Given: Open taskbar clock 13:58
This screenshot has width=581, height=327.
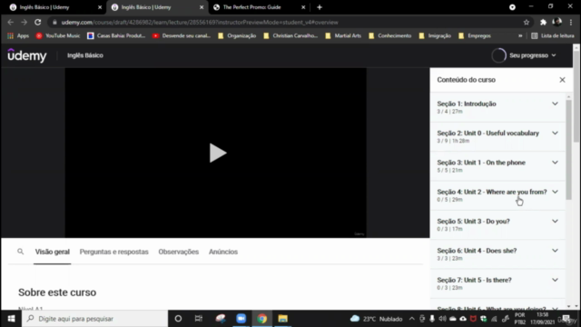Looking at the screenshot, I should pyautogui.click(x=543, y=319).
